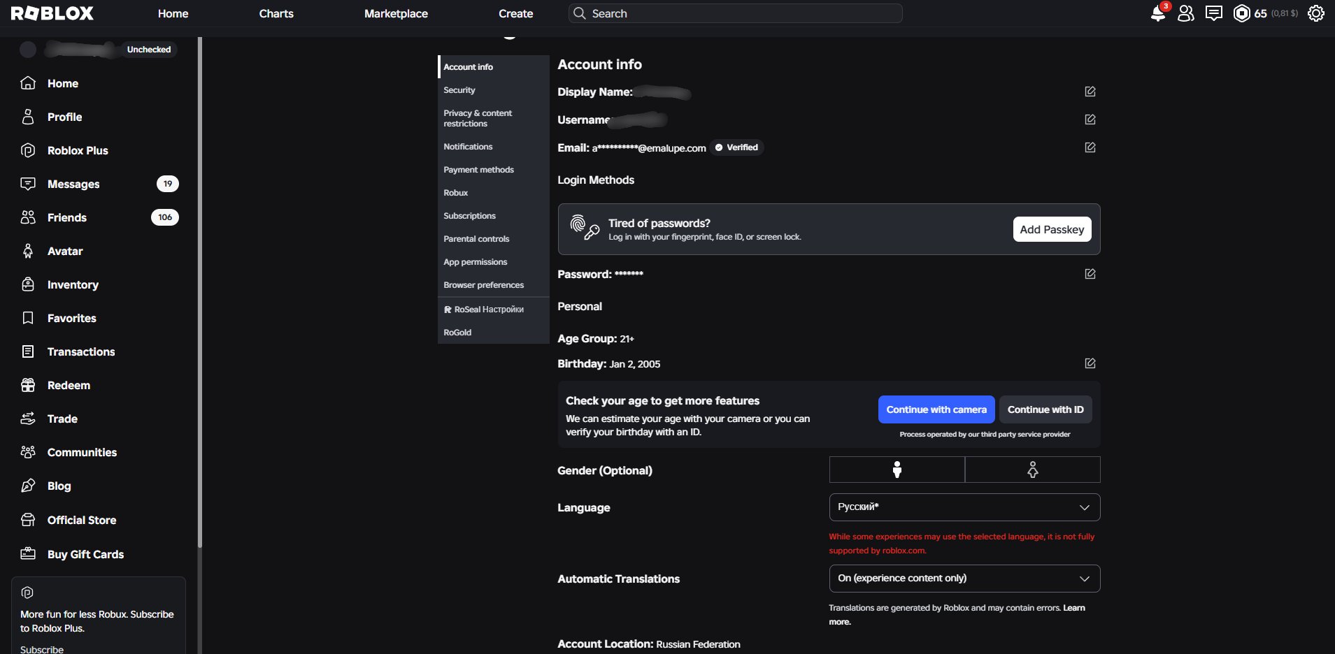Screen dimensions: 1335x654
Task: Click the Official Store sidebar icon
Action: click(28, 520)
